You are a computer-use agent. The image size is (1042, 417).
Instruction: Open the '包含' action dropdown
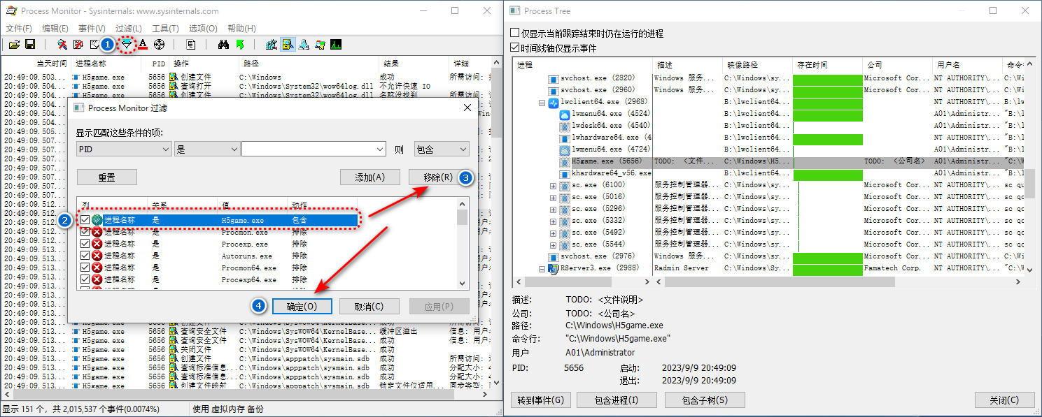tap(441, 149)
